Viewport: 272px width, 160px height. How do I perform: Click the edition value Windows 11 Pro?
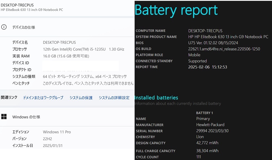click(x=57, y=132)
